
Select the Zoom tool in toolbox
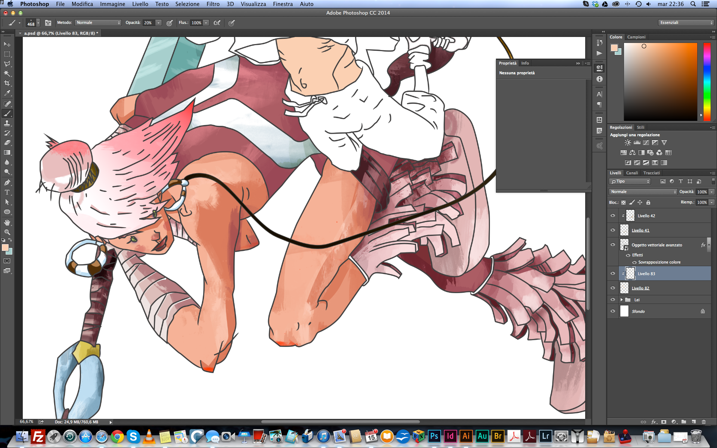coord(7,232)
